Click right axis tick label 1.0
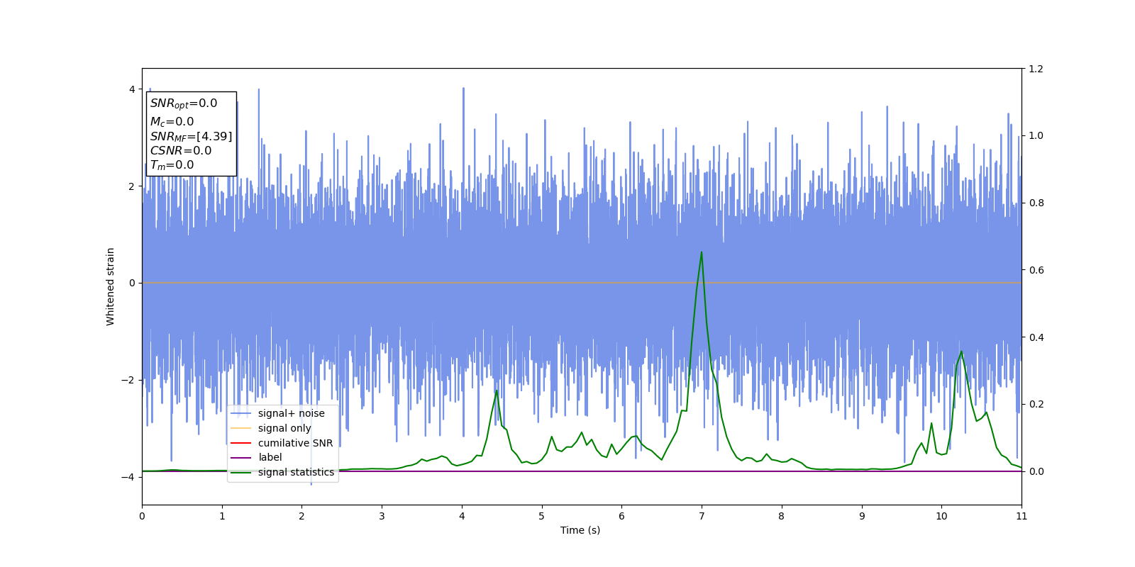Screen dimensions: 1135x567 point(1036,136)
